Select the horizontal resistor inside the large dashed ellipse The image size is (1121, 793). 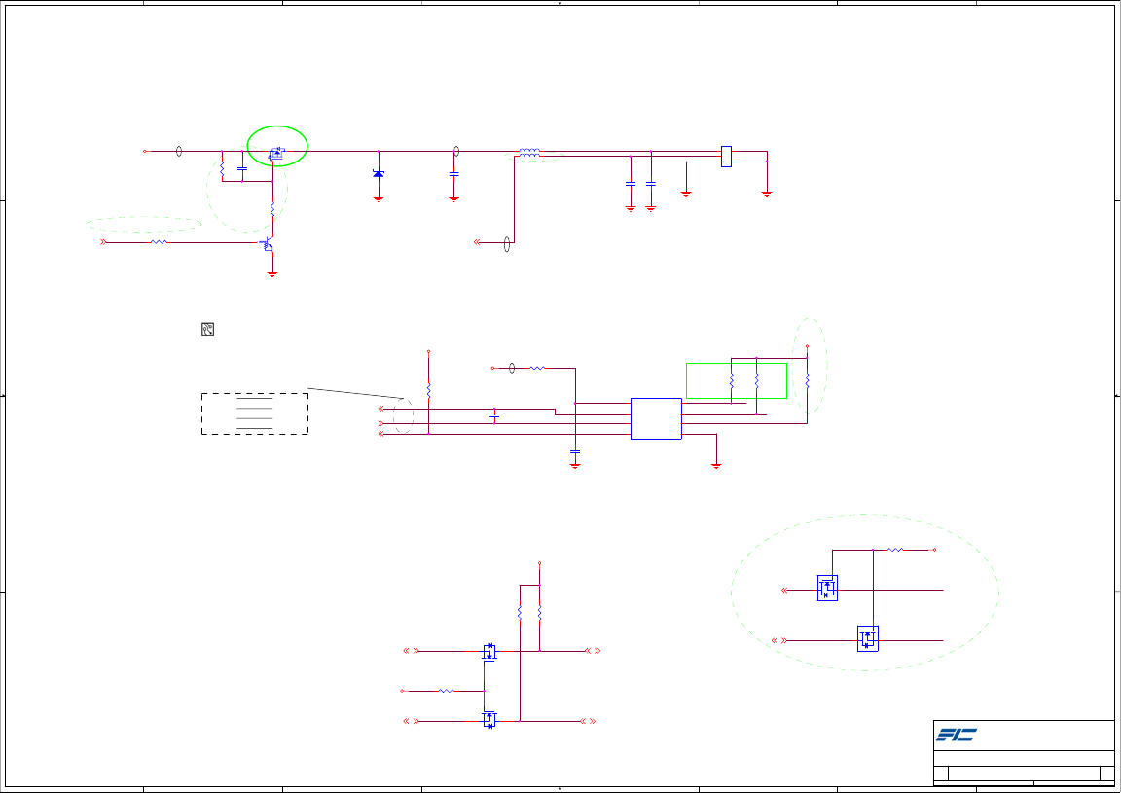tap(895, 550)
